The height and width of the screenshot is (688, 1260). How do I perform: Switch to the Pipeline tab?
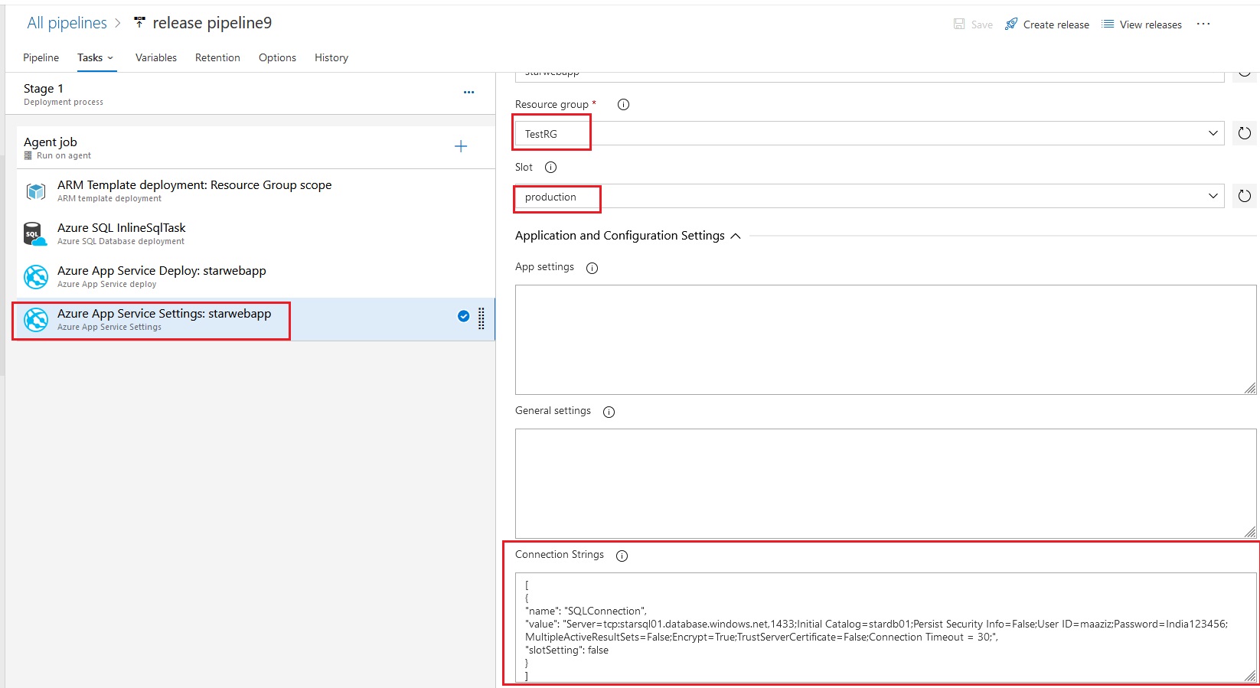pos(41,57)
